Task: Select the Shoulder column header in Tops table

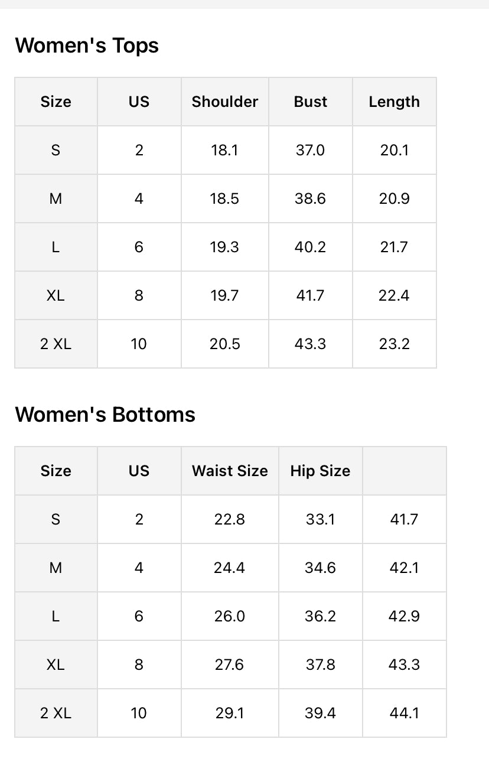Action: 224,102
